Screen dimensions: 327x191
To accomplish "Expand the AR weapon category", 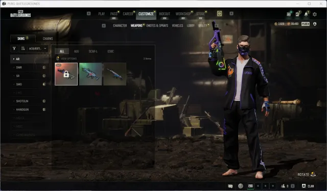I will (29, 59).
